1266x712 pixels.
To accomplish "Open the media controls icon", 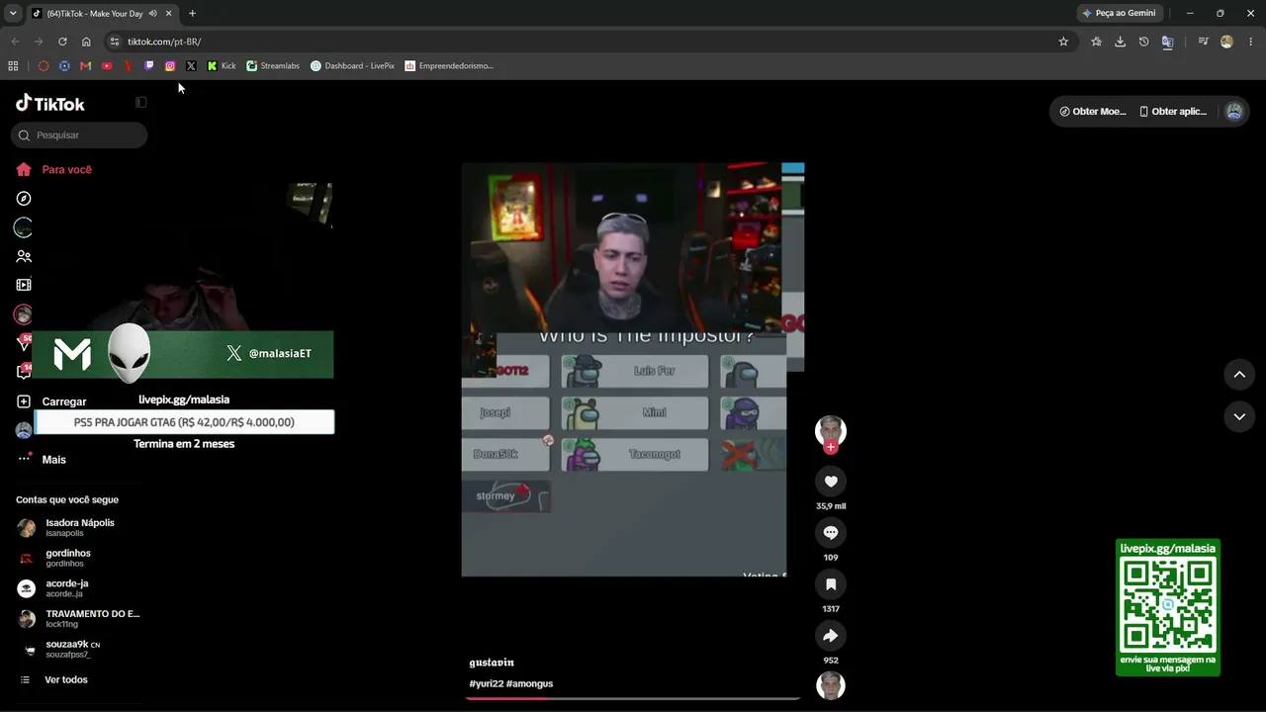I will click(1203, 42).
